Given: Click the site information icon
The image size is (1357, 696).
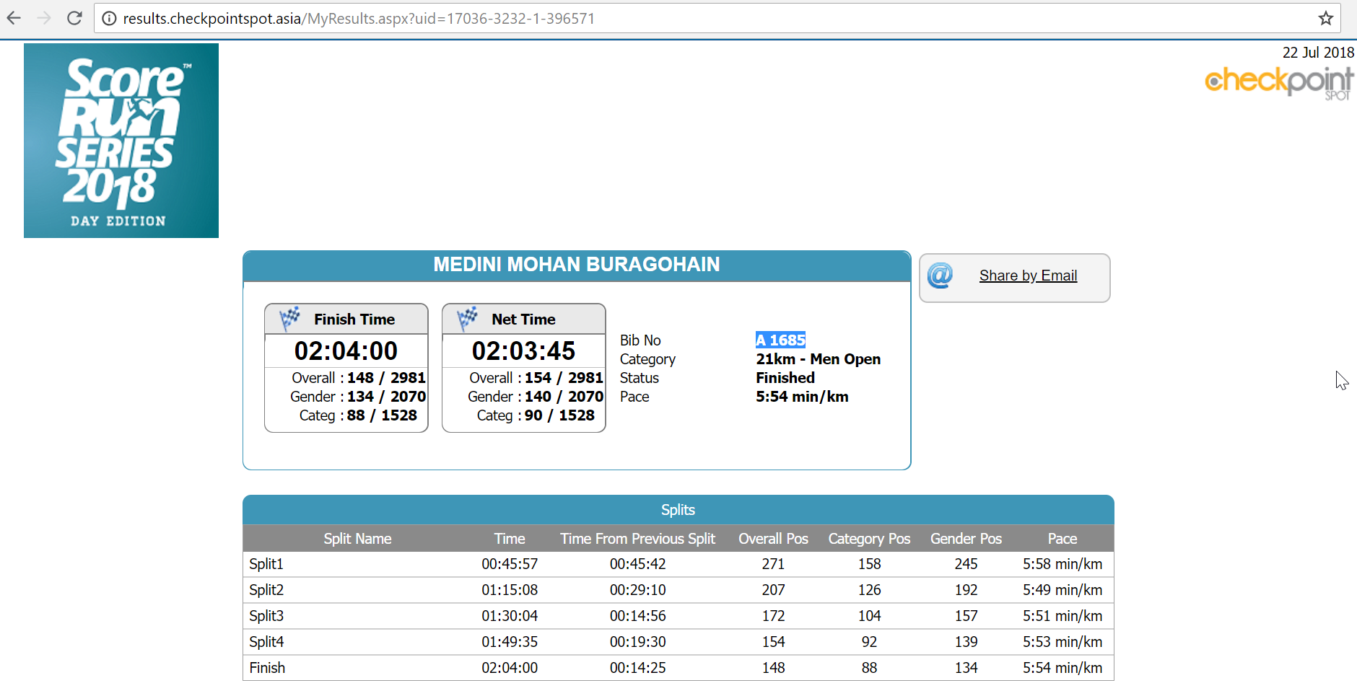Looking at the screenshot, I should coord(109,18).
